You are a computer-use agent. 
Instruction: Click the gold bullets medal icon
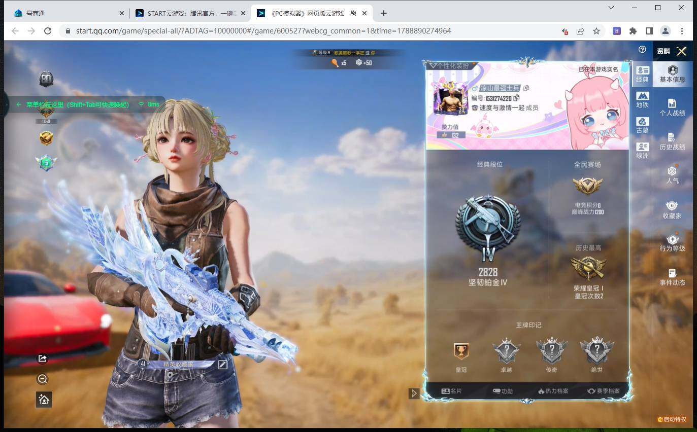[x=46, y=138]
